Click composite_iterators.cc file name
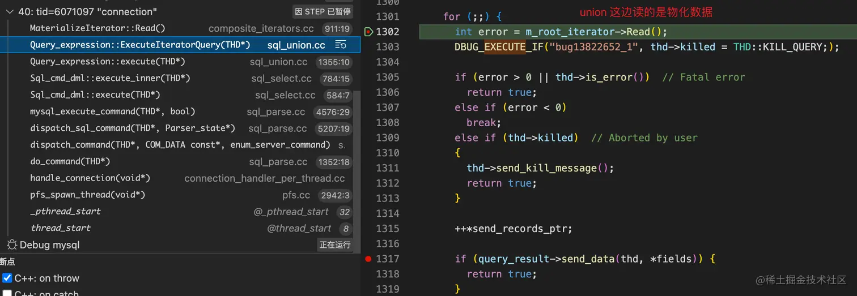Viewport: 857px width, 296px height. (262, 28)
